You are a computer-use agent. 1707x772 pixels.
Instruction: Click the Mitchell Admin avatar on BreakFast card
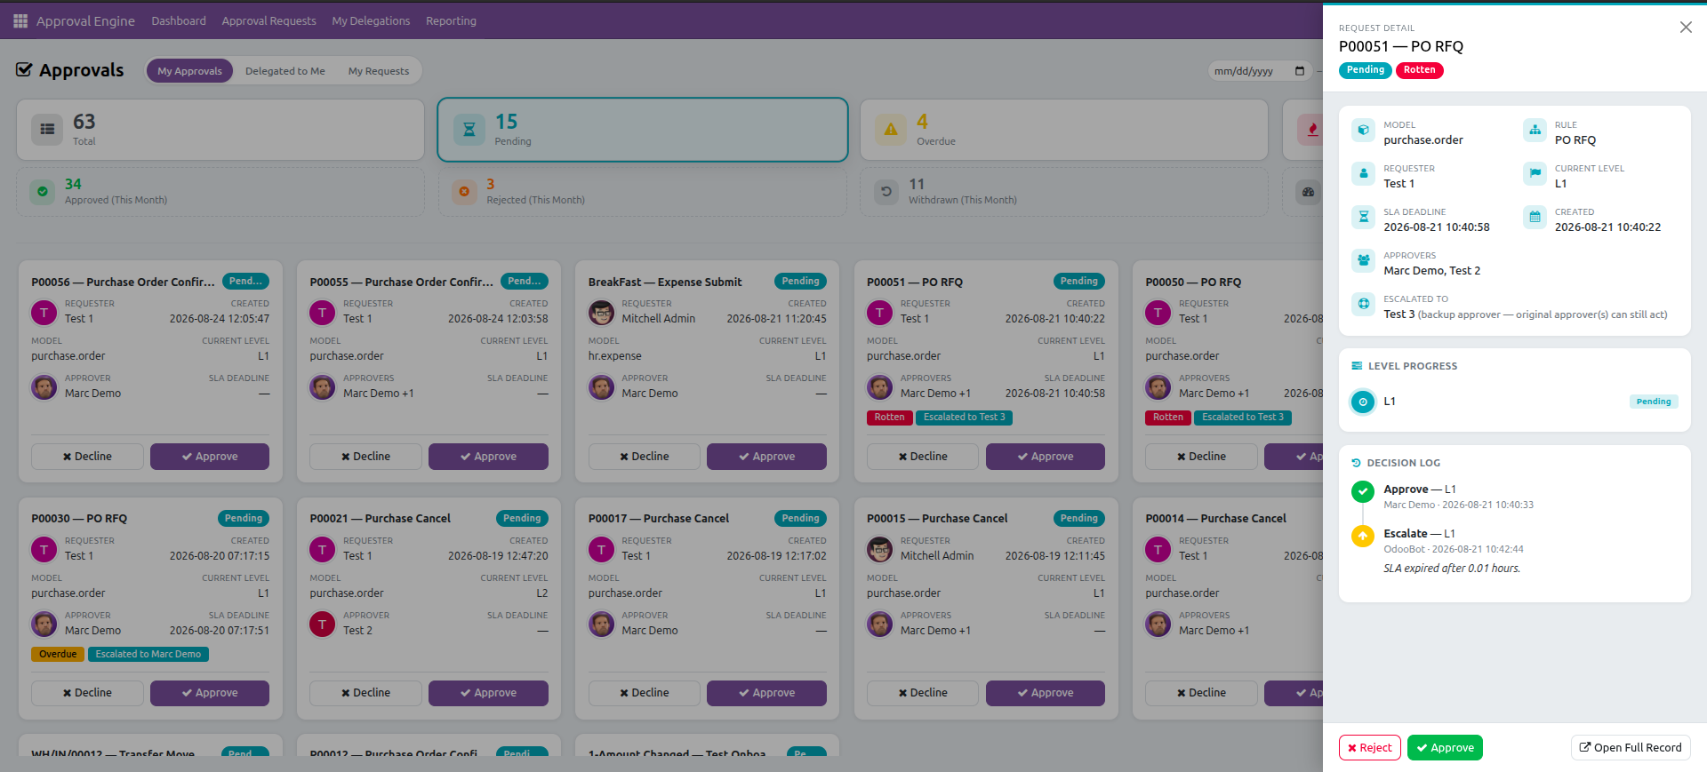(601, 313)
